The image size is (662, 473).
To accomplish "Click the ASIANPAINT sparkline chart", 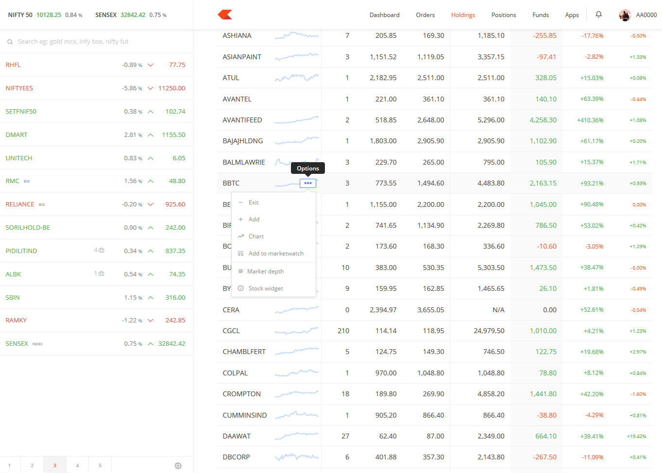I will click(297, 57).
